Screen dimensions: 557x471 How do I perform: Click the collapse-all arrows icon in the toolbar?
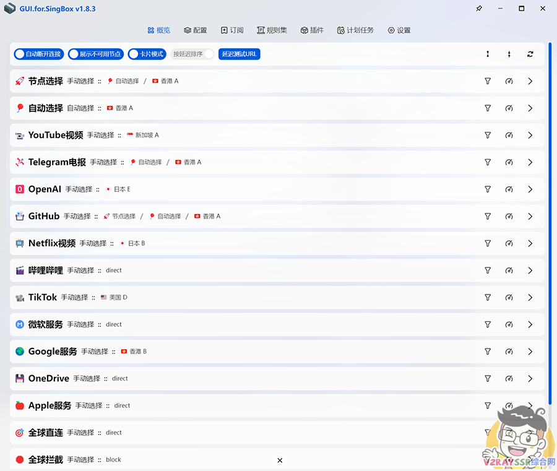[509, 54]
